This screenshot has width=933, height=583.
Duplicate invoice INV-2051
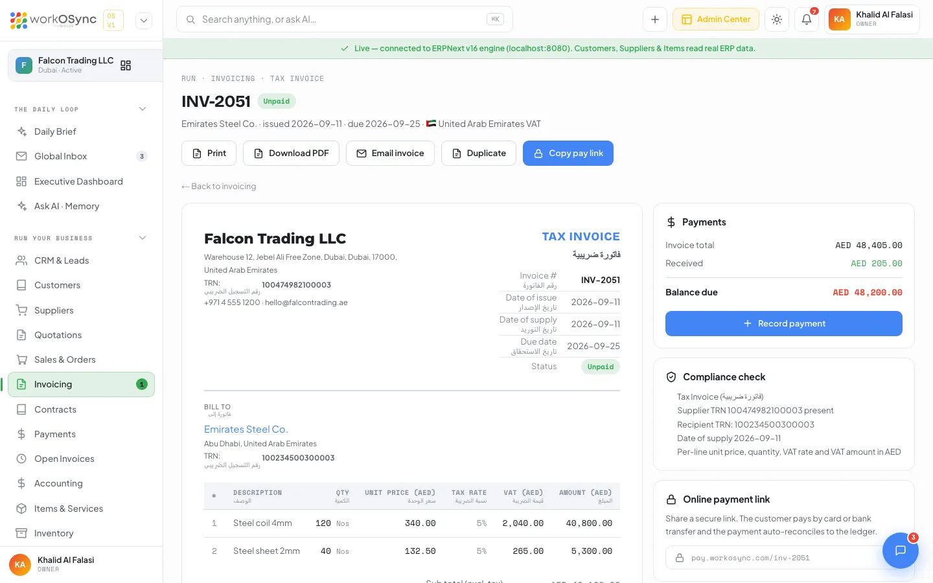pos(479,153)
